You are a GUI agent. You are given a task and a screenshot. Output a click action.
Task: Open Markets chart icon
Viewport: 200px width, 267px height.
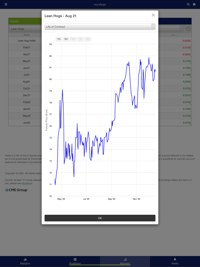125,259
